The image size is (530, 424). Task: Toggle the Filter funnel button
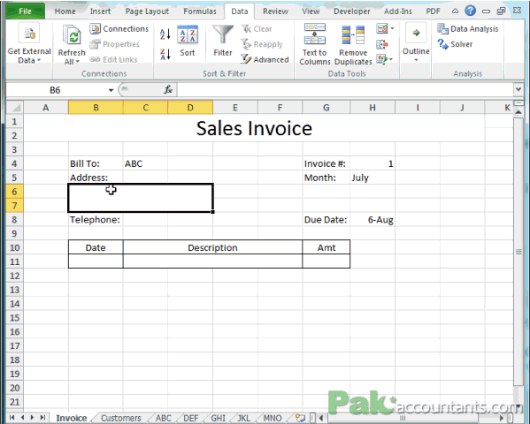pos(223,42)
